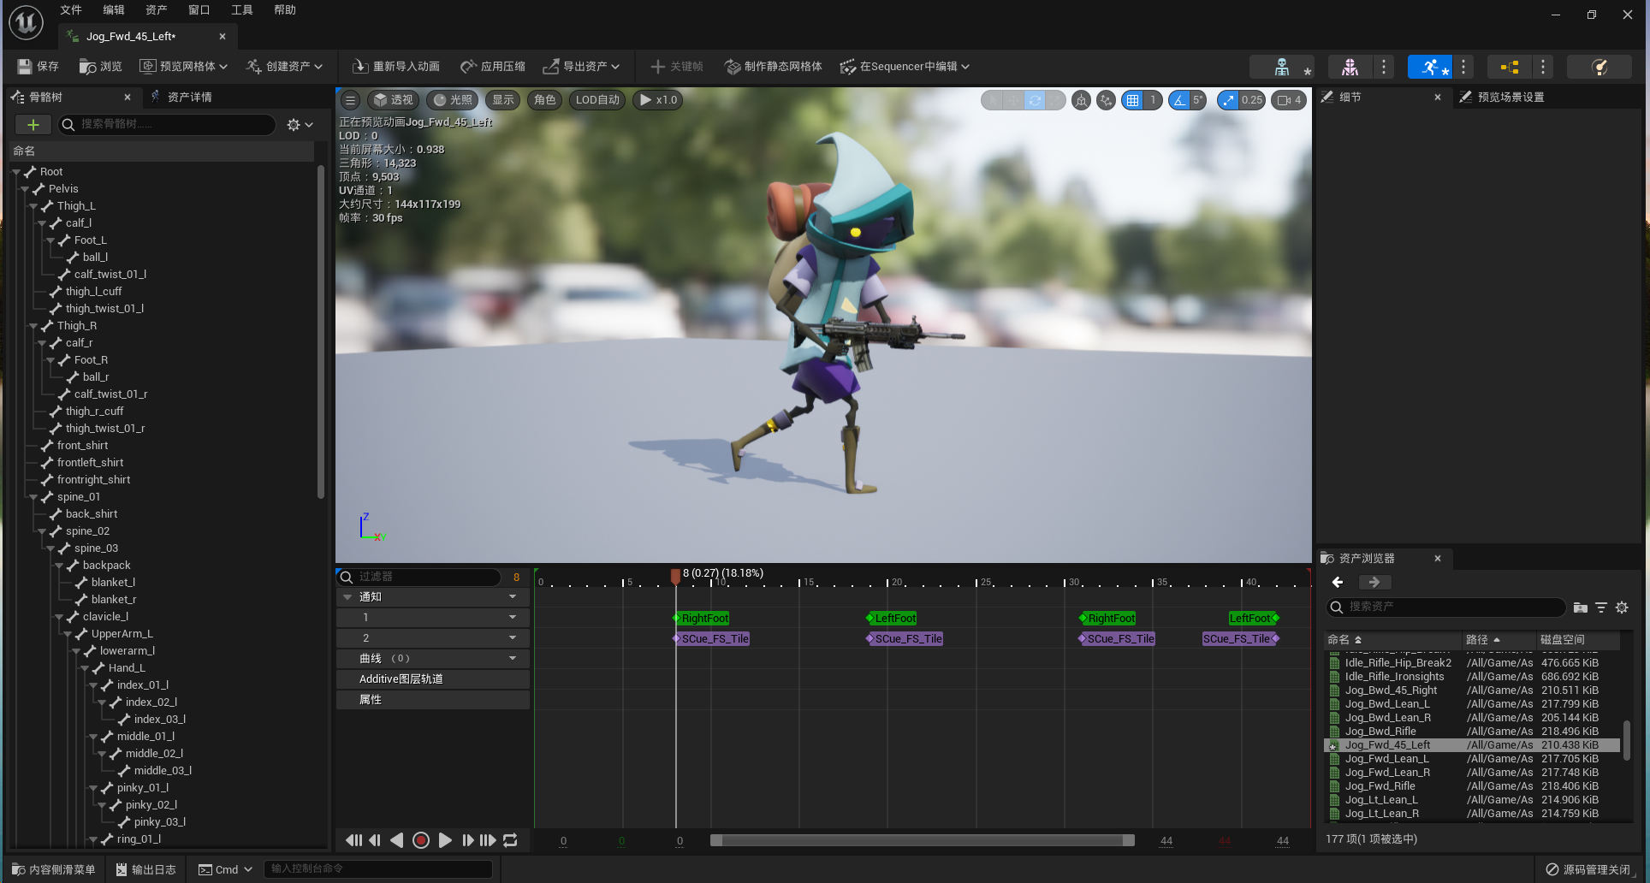The image size is (1650, 883).
Task: Click Make Static Mesh
Action: pyautogui.click(x=774, y=66)
